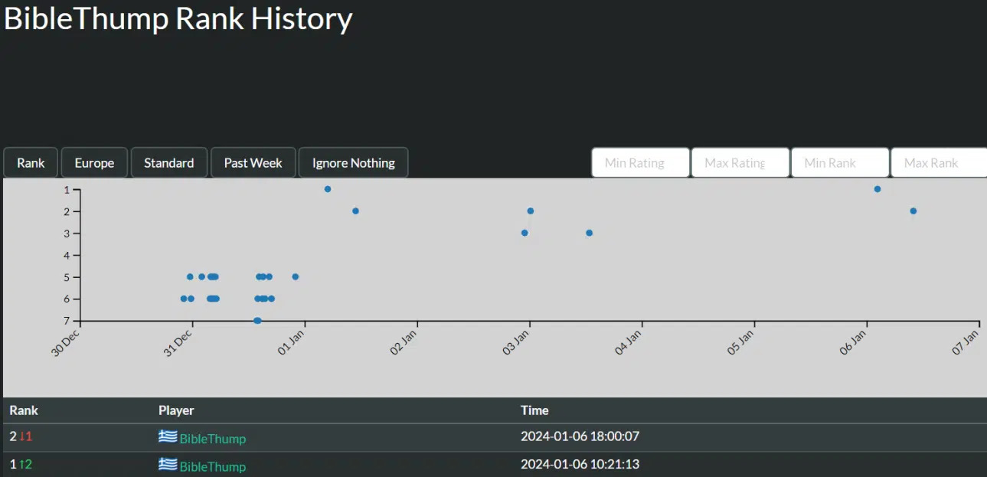Open BibleThump player link in rank 1 row

click(213, 466)
